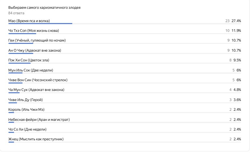
Task: Click "Ан О Чжу (Адвокат вне закона)" label
Action: click(x=35, y=50)
